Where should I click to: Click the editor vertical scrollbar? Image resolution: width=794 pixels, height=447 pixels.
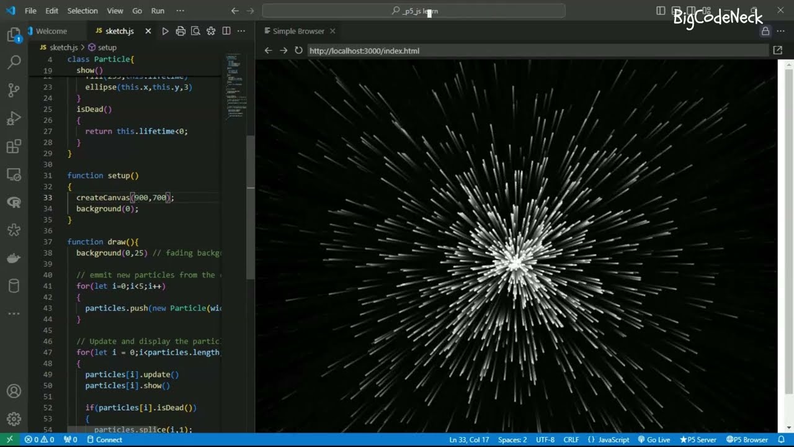pos(251,208)
